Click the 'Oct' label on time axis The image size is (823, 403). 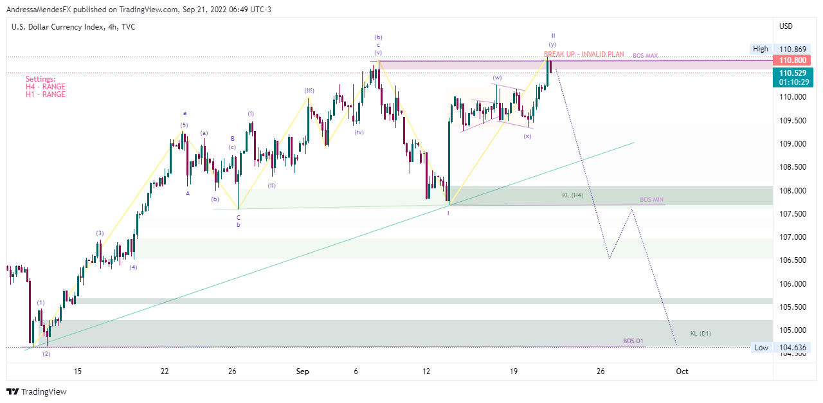(x=682, y=372)
